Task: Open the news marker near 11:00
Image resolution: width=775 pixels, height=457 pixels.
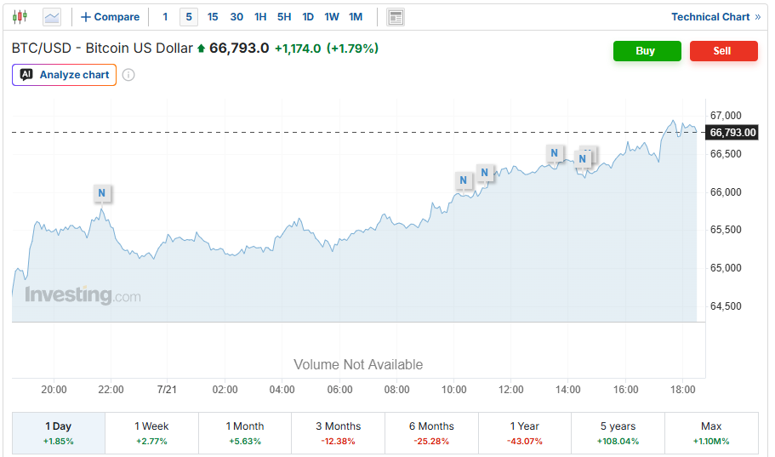Action: [484, 173]
